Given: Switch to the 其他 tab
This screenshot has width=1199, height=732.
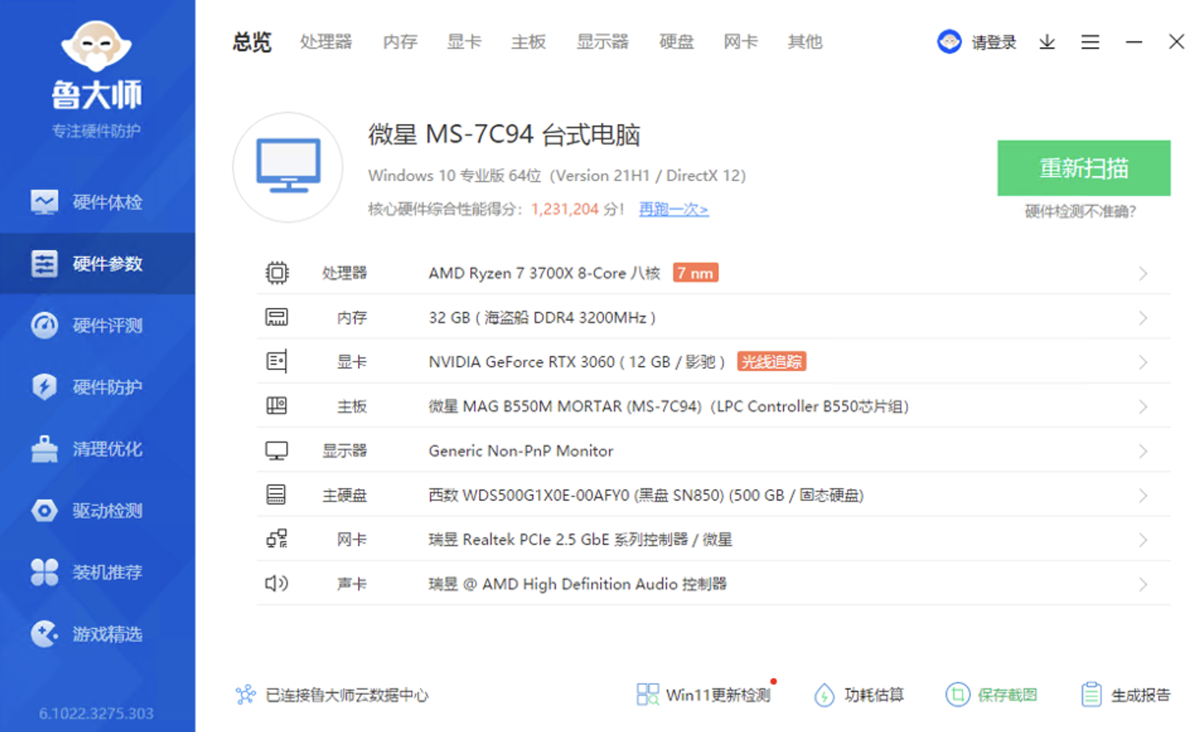Looking at the screenshot, I should tap(805, 42).
